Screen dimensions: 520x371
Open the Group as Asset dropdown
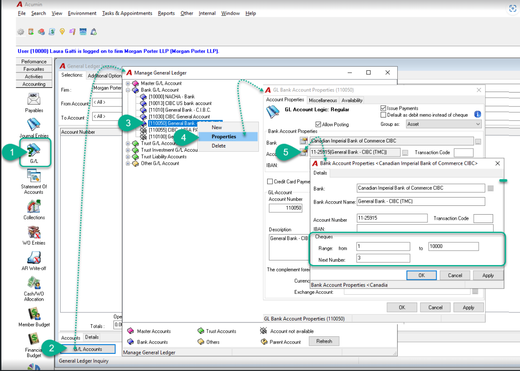tap(444, 124)
